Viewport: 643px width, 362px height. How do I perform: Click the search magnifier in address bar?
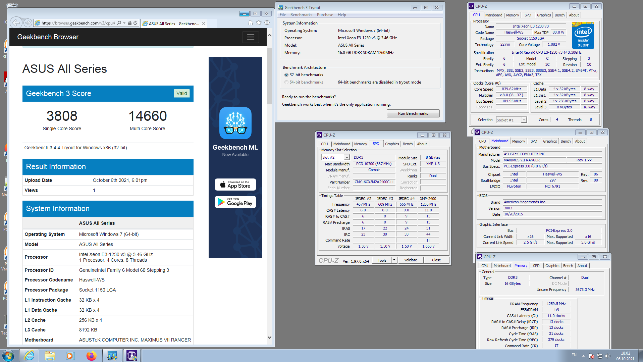pos(119,23)
